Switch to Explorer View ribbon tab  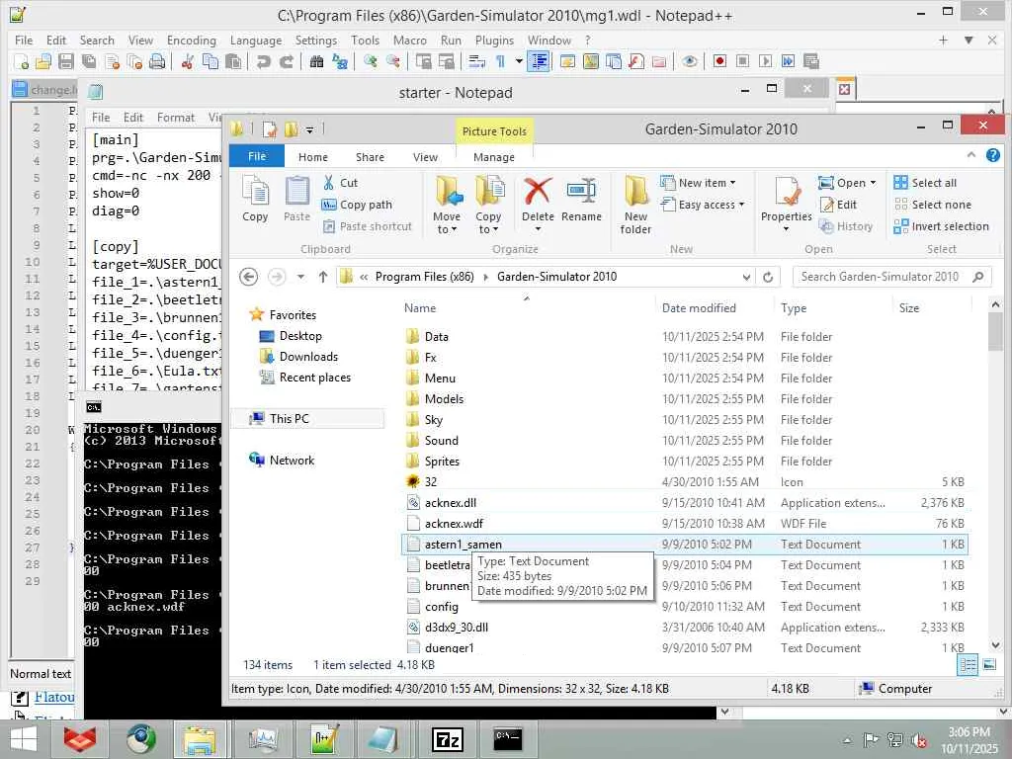pos(425,157)
